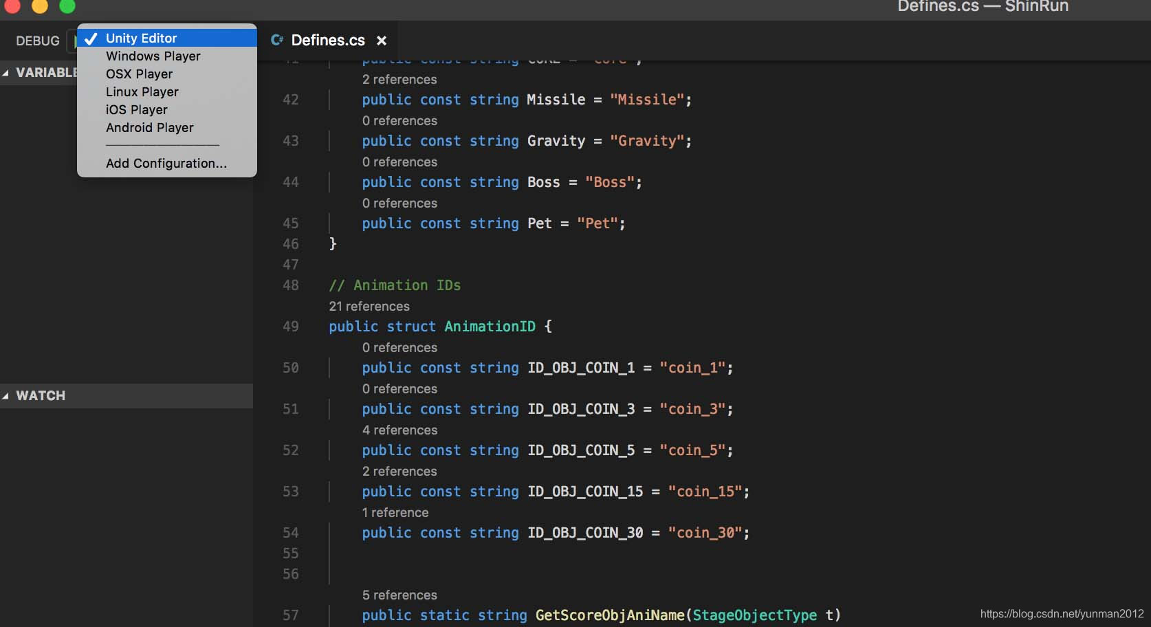Select Android Player configuration

coord(167,127)
